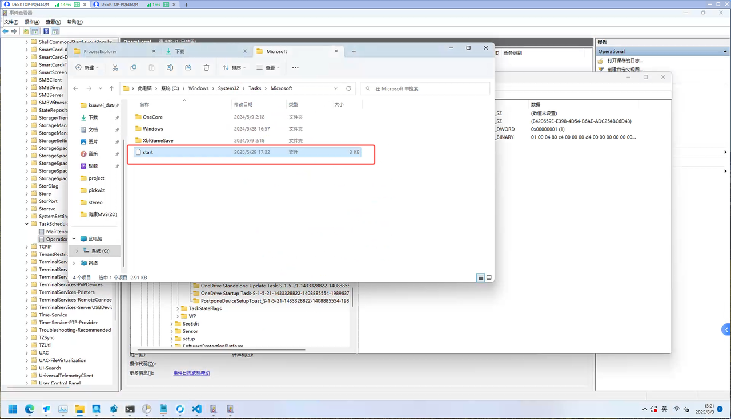Switch to large icons view in status bar

pyautogui.click(x=489, y=278)
